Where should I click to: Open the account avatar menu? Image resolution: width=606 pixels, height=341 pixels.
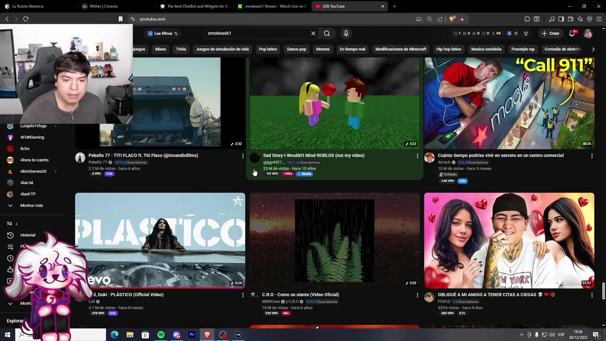[588, 33]
